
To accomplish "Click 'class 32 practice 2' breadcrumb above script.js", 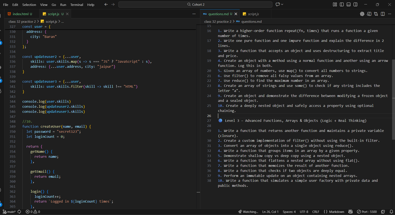I will tap(22, 21).
